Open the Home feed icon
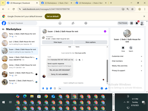 (x=60, y=23)
